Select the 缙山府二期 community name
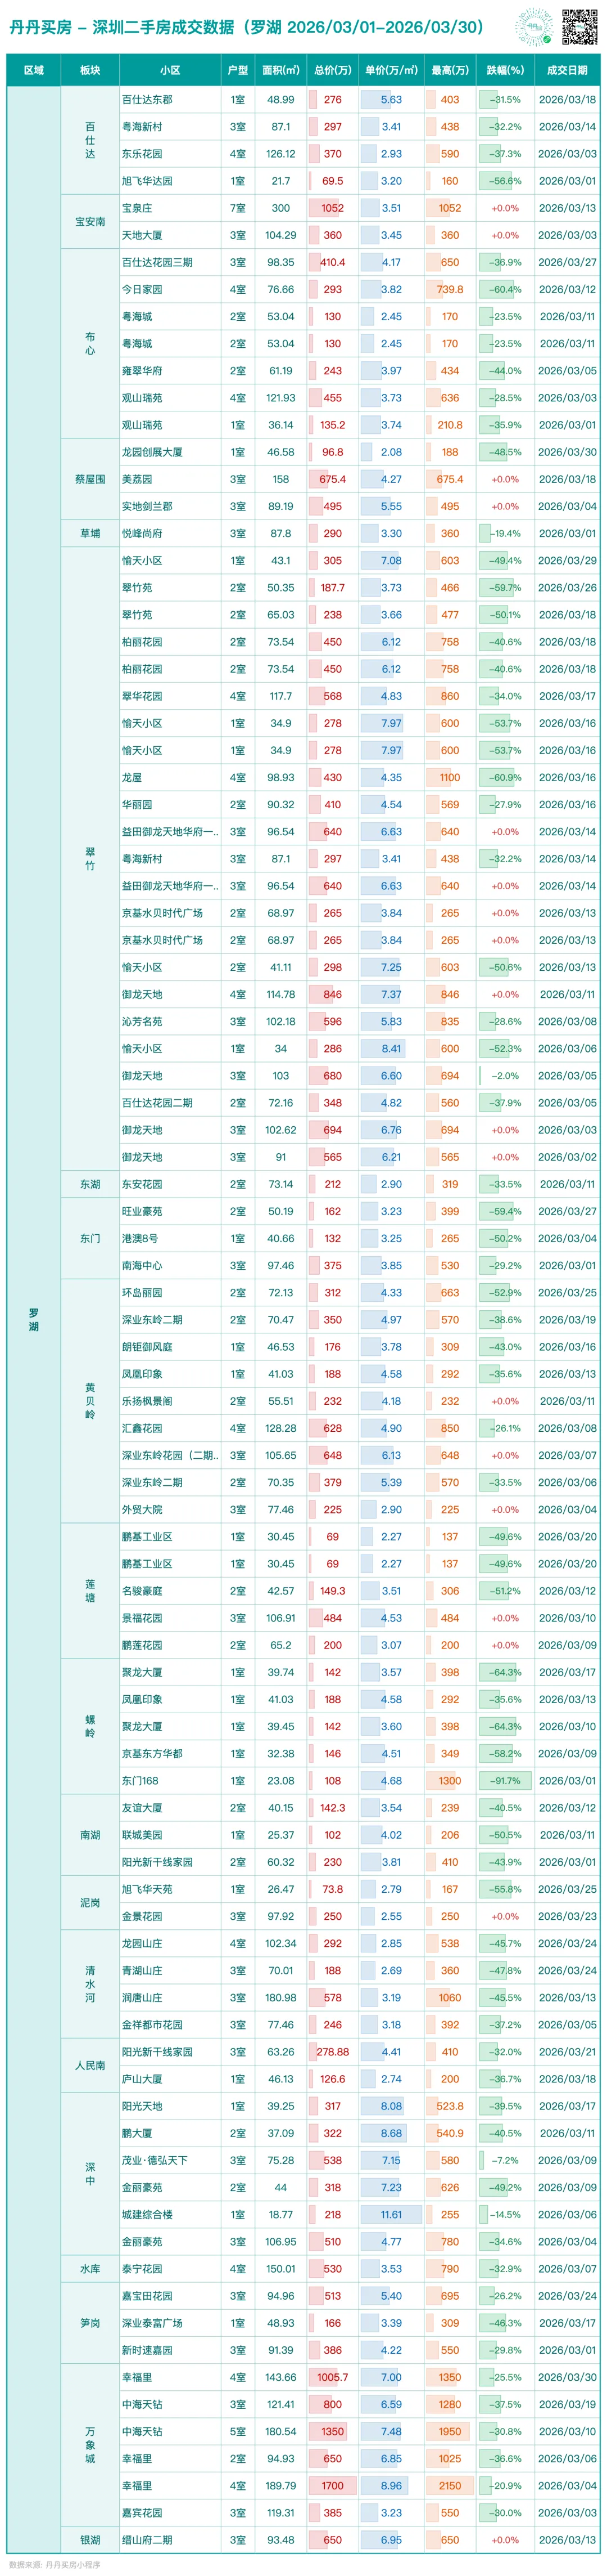 coord(147,2539)
